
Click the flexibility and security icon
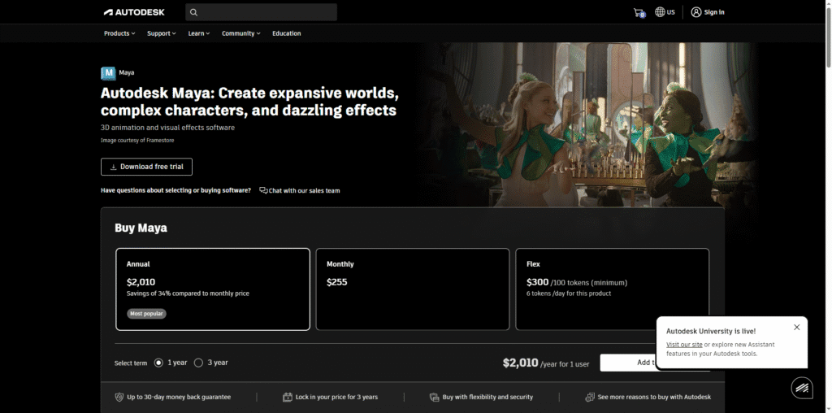click(x=435, y=397)
